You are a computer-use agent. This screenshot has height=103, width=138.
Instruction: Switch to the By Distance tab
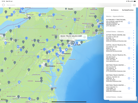click(114, 10)
